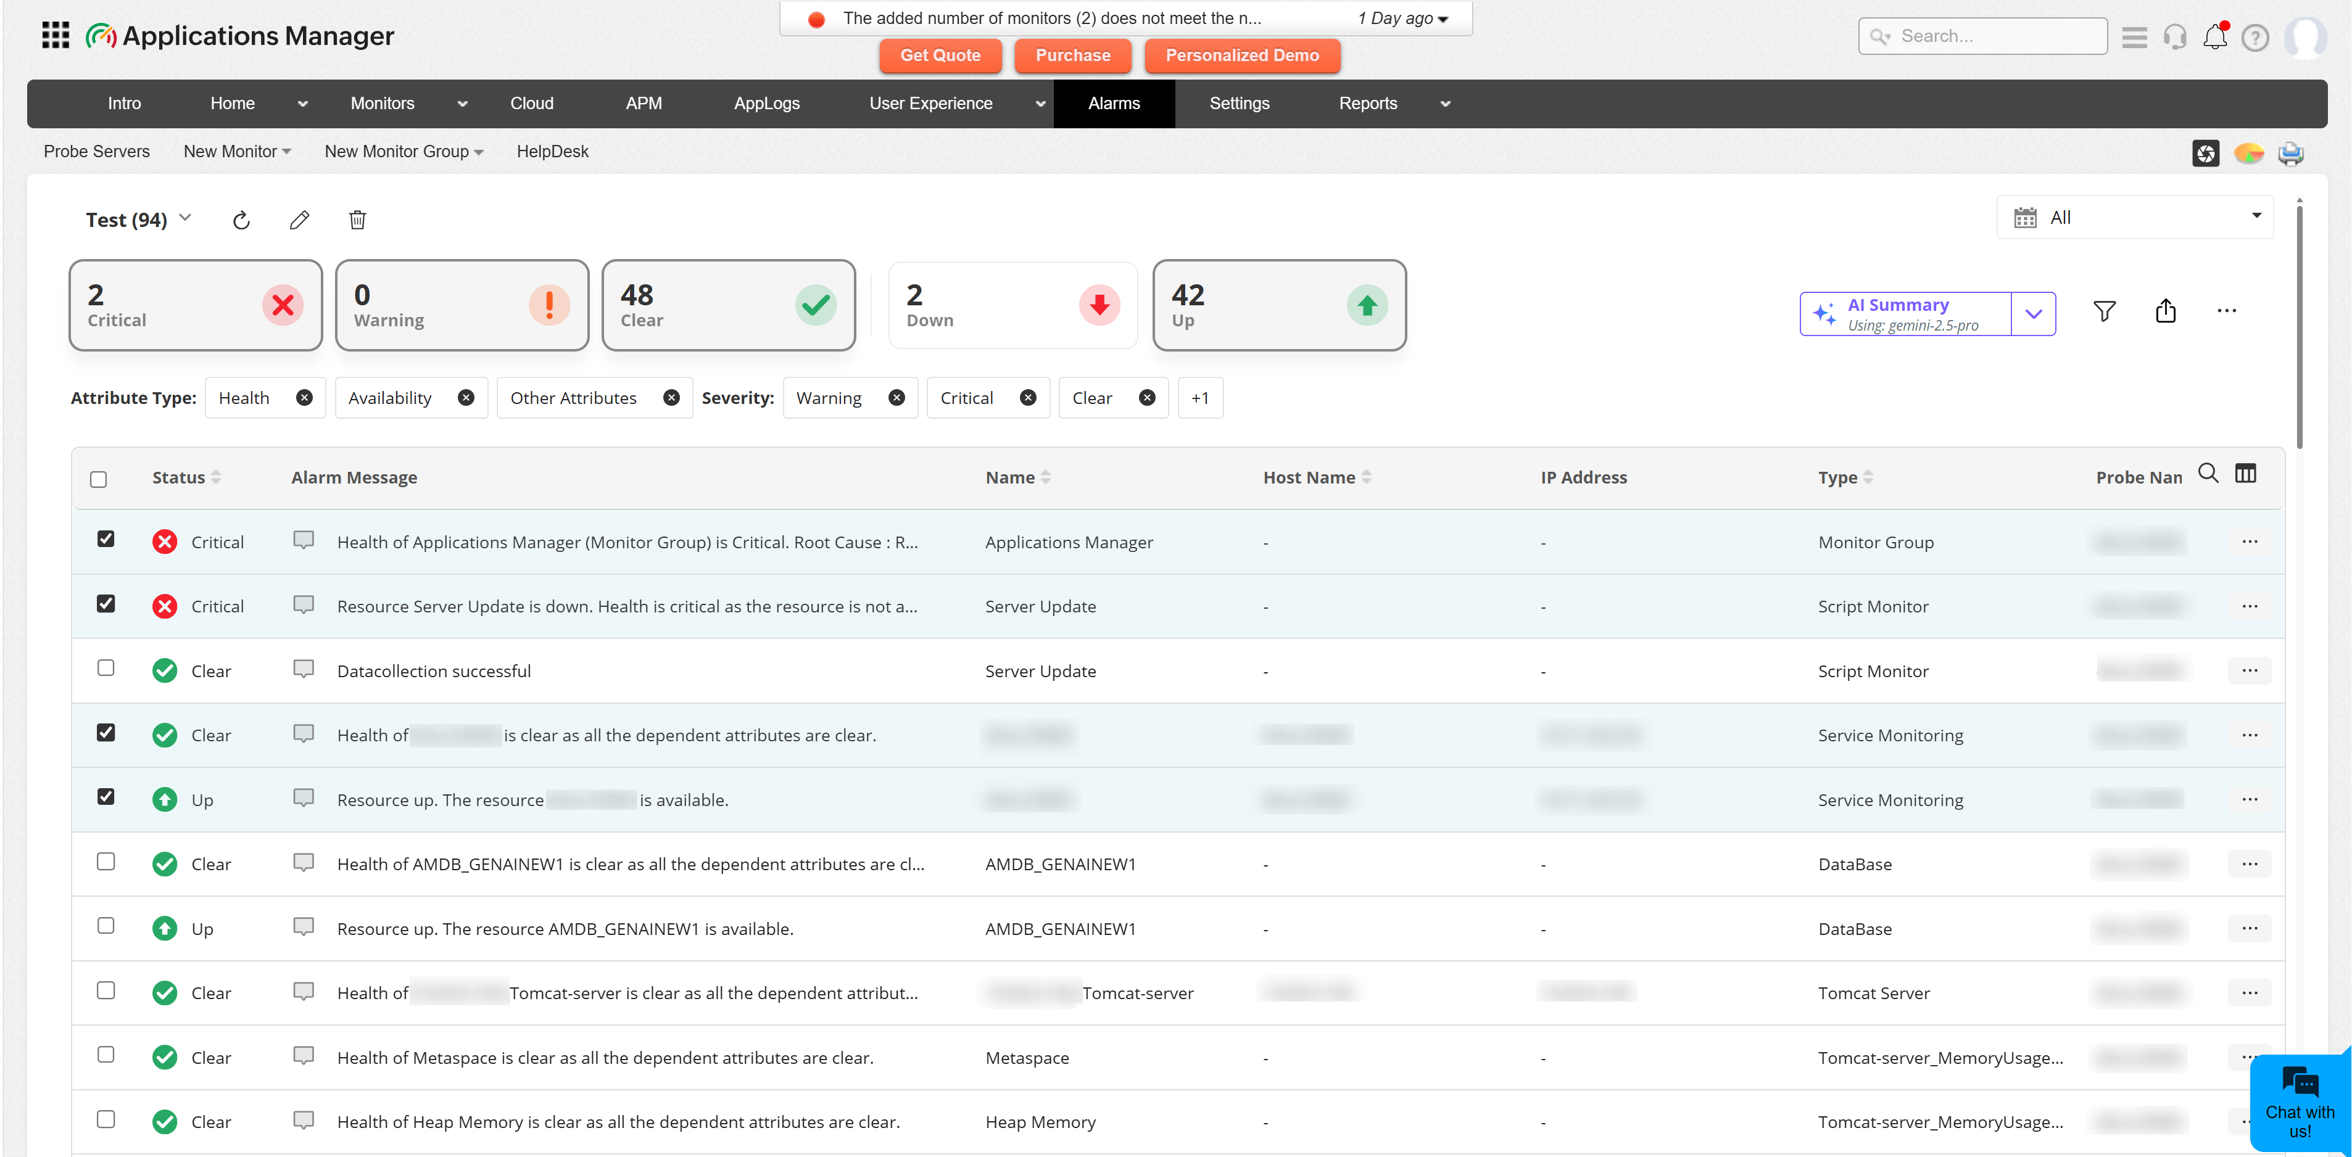Click the Personalized Demo button

tap(1242, 55)
